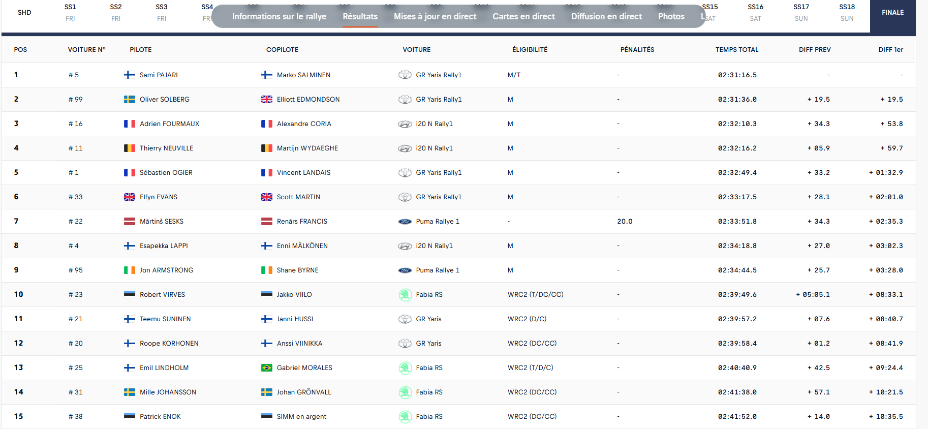Click Finnish flag next to Sami PAJARI

[130, 75]
